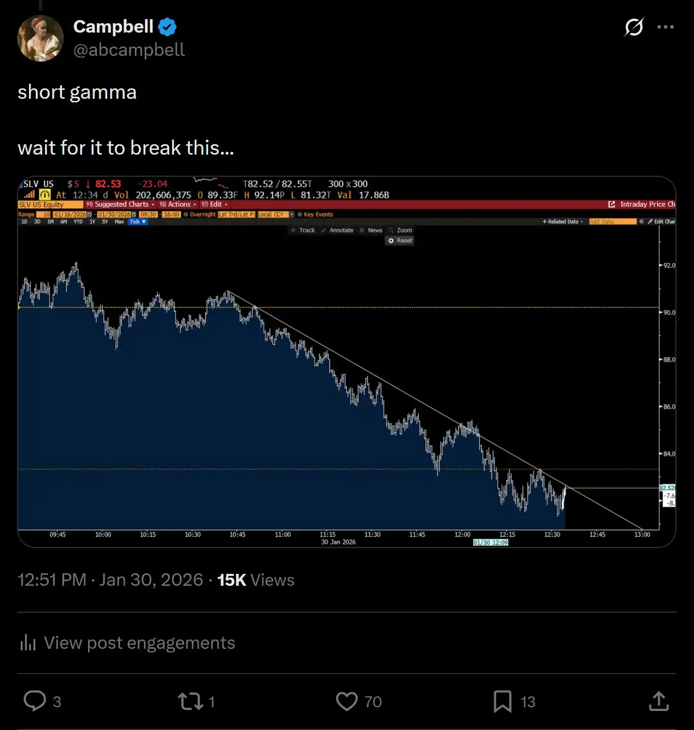The height and width of the screenshot is (730, 694).
Task: Select the Tick interval tab
Action: [137, 222]
